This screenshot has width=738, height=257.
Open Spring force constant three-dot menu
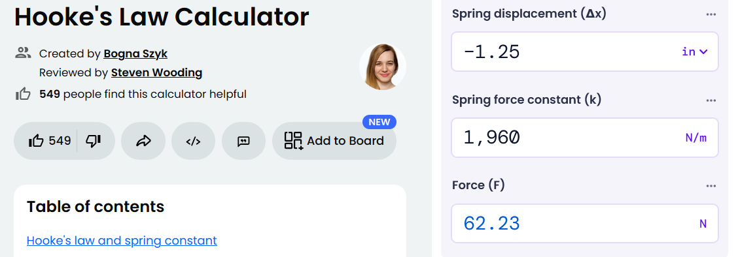click(711, 100)
